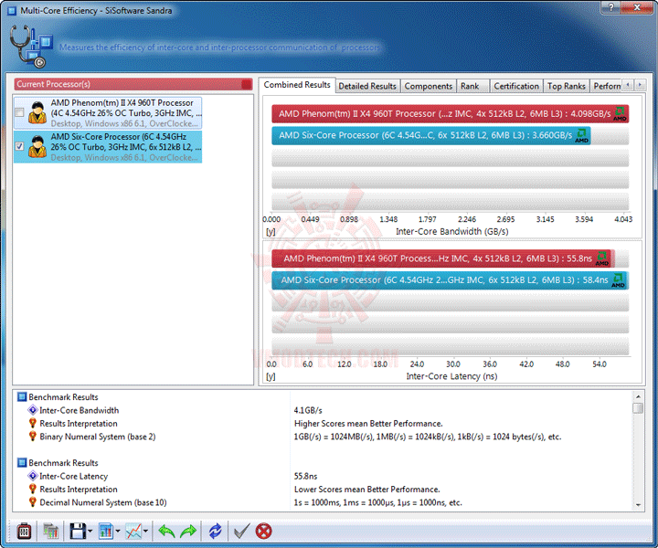Select the first Benchmark Results heading
This screenshot has height=548, width=658.
pyautogui.click(x=63, y=397)
